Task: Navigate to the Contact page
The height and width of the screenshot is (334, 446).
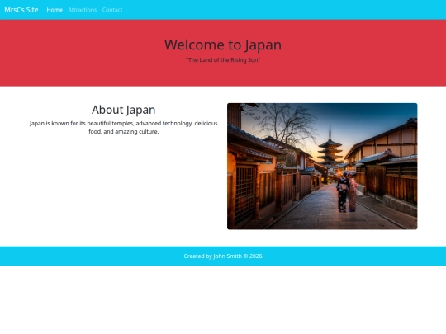Action: 112,10
